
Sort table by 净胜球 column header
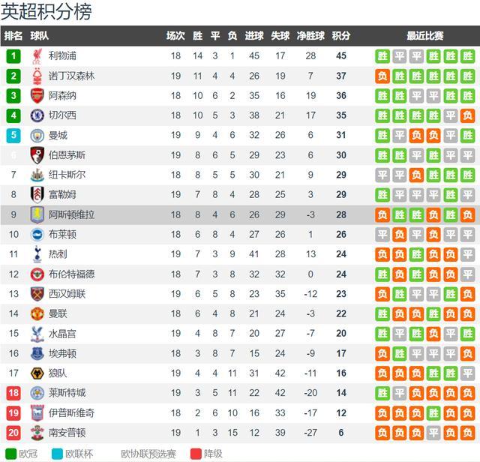coord(310,36)
